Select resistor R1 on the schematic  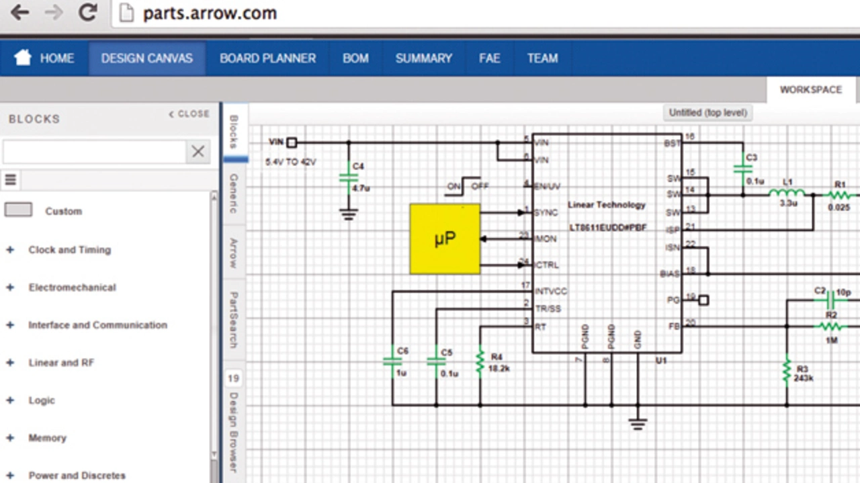(x=840, y=195)
